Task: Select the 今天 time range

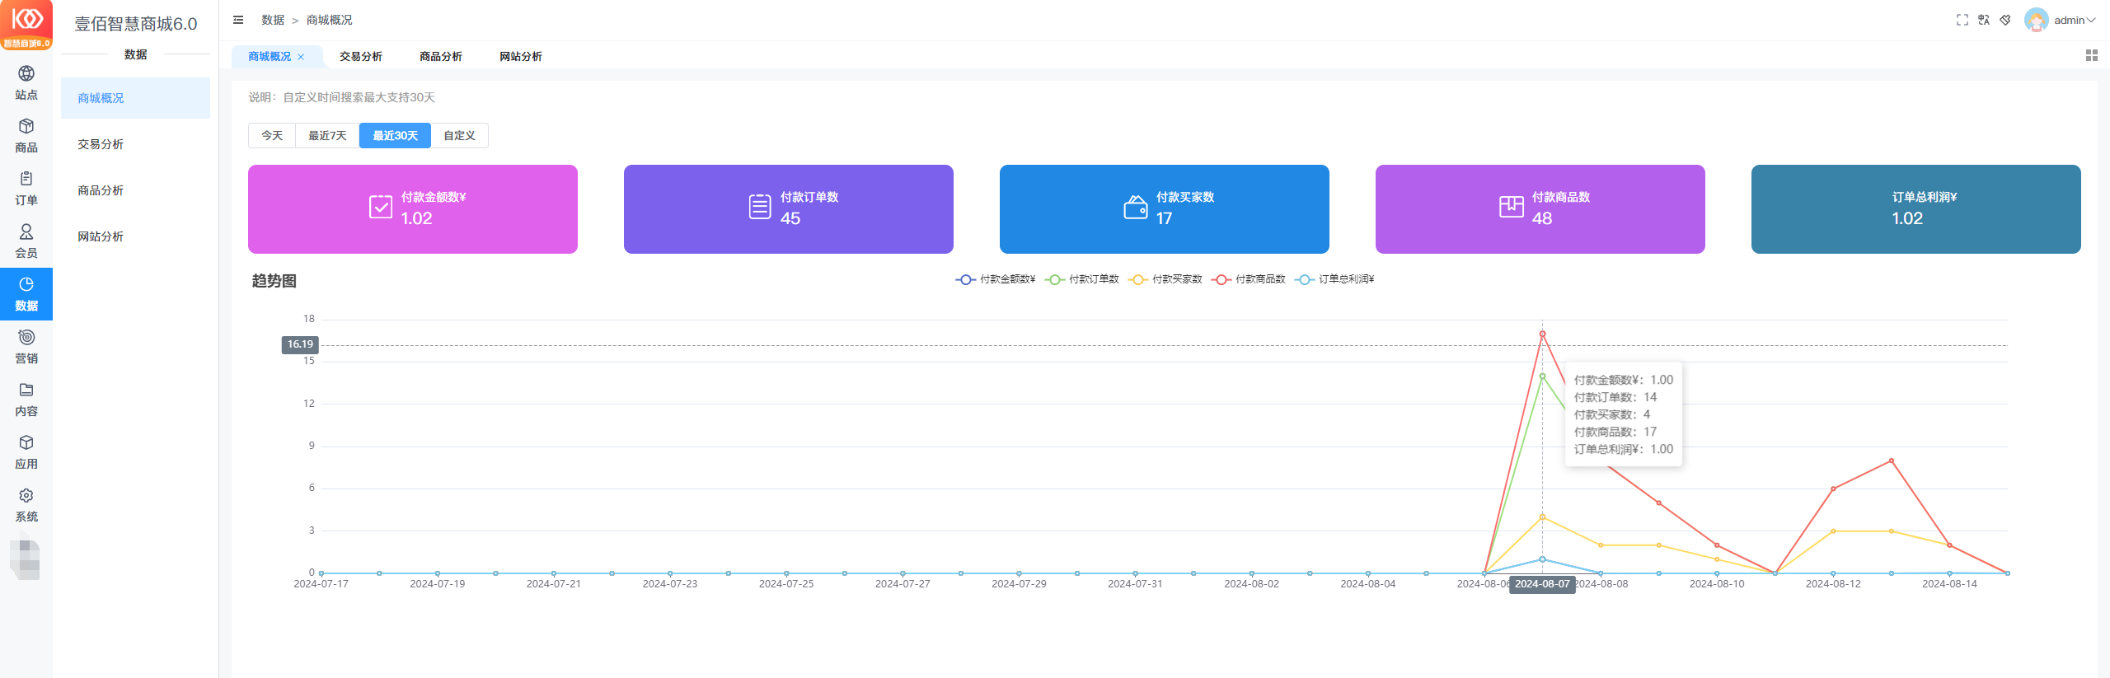Action: click(x=272, y=136)
